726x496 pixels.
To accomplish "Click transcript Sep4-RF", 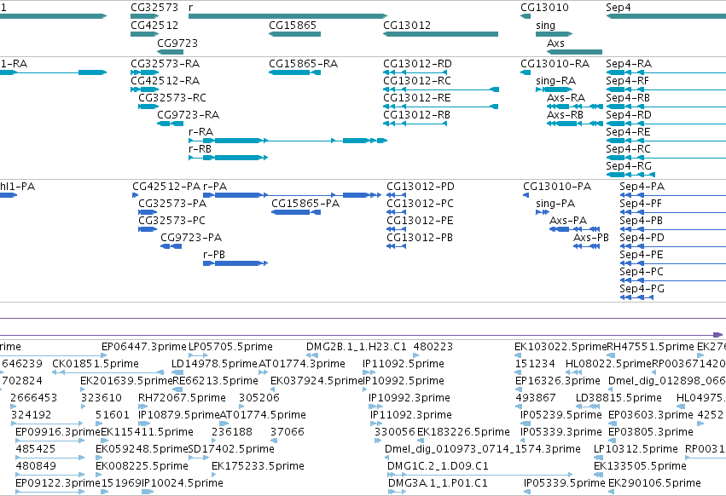I will point(627,80).
